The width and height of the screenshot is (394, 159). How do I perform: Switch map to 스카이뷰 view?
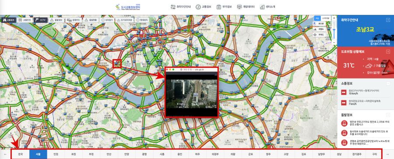tap(325, 18)
